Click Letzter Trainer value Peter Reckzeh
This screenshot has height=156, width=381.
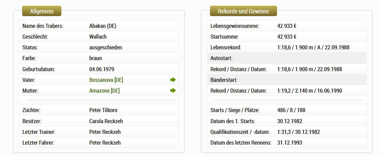click(105, 132)
